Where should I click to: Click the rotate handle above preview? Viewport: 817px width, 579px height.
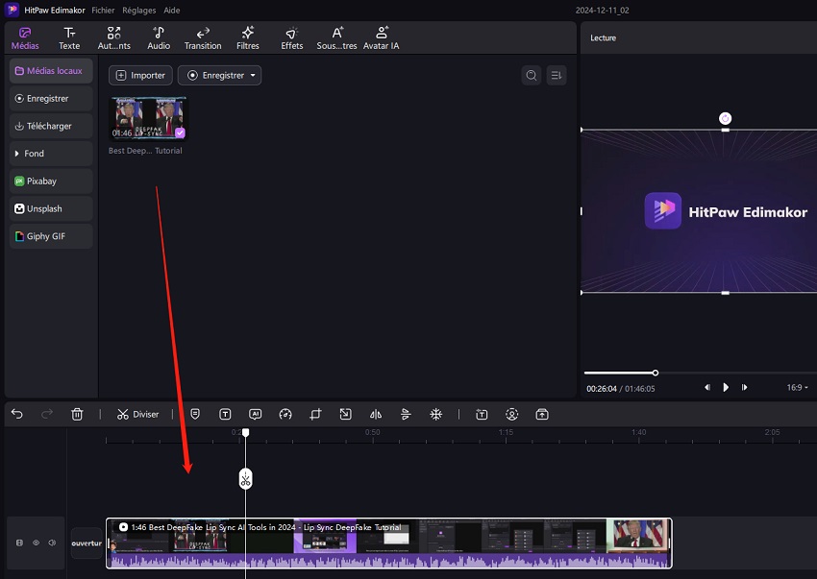[x=725, y=118]
